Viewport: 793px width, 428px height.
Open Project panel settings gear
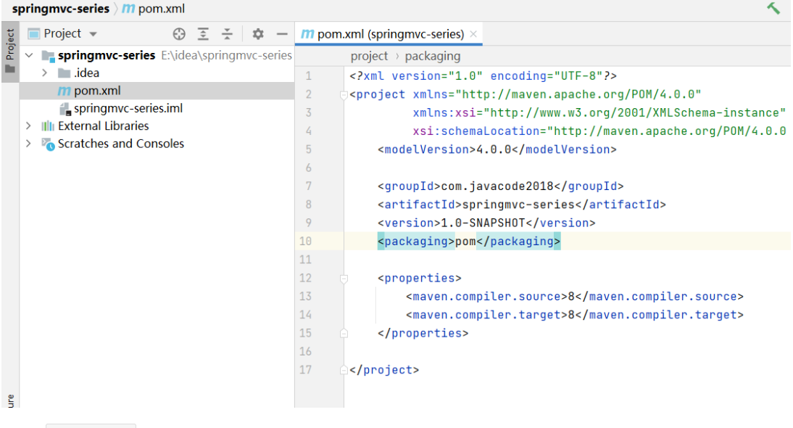tap(258, 34)
